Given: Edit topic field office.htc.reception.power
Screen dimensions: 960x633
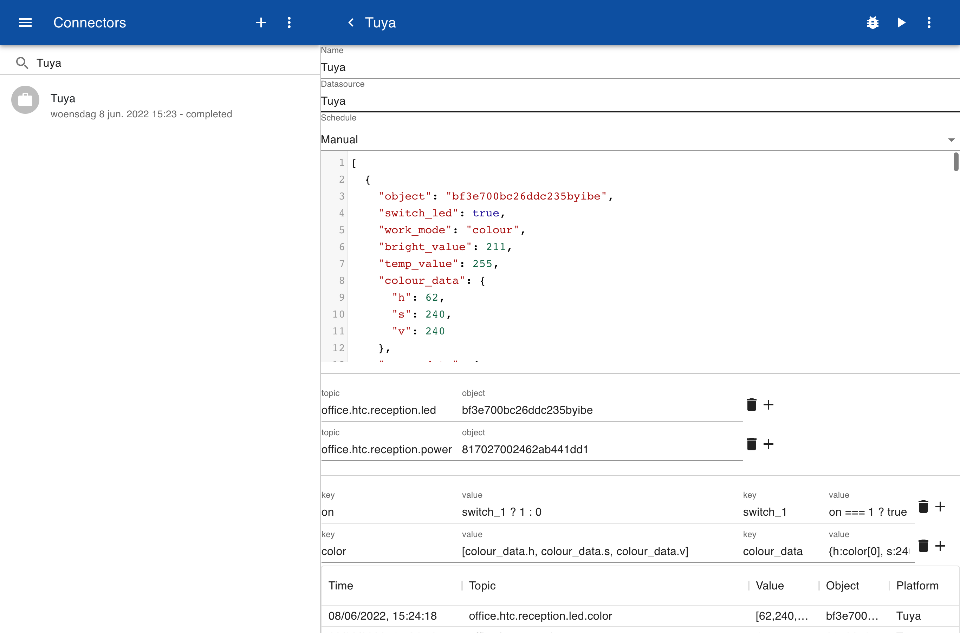Looking at the screenshot, I should (x=391, y=449).
